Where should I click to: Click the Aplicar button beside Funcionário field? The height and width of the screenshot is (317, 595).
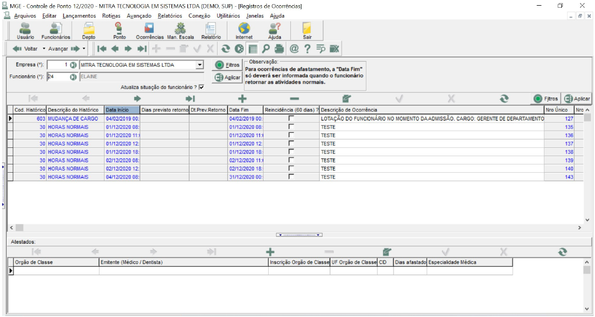[227, 77]
